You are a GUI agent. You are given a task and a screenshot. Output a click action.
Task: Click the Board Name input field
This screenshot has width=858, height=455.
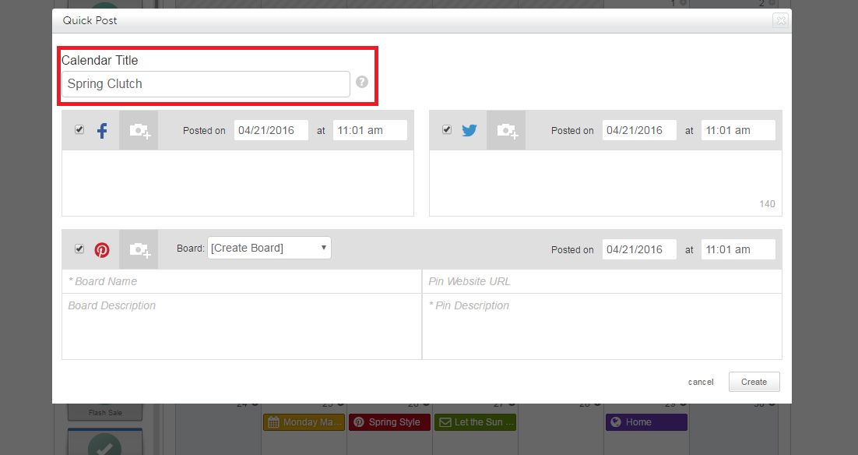click(x=241, y=281)
